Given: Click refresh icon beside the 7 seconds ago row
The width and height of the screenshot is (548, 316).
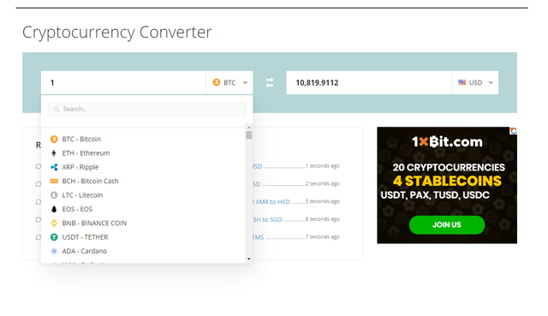Looking at the screenshot, I should click(x=39, y=237).
